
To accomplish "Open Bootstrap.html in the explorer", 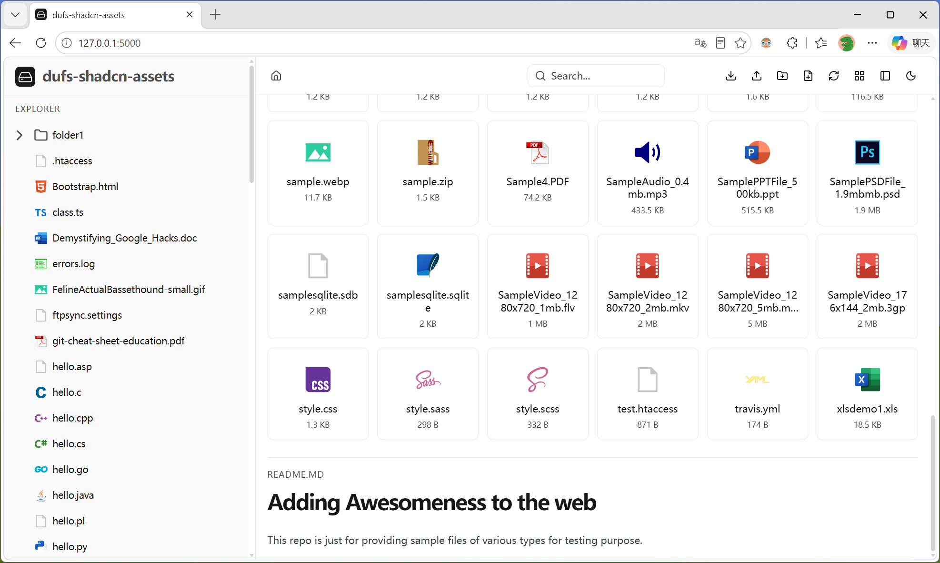I will (x=85, y=187).
